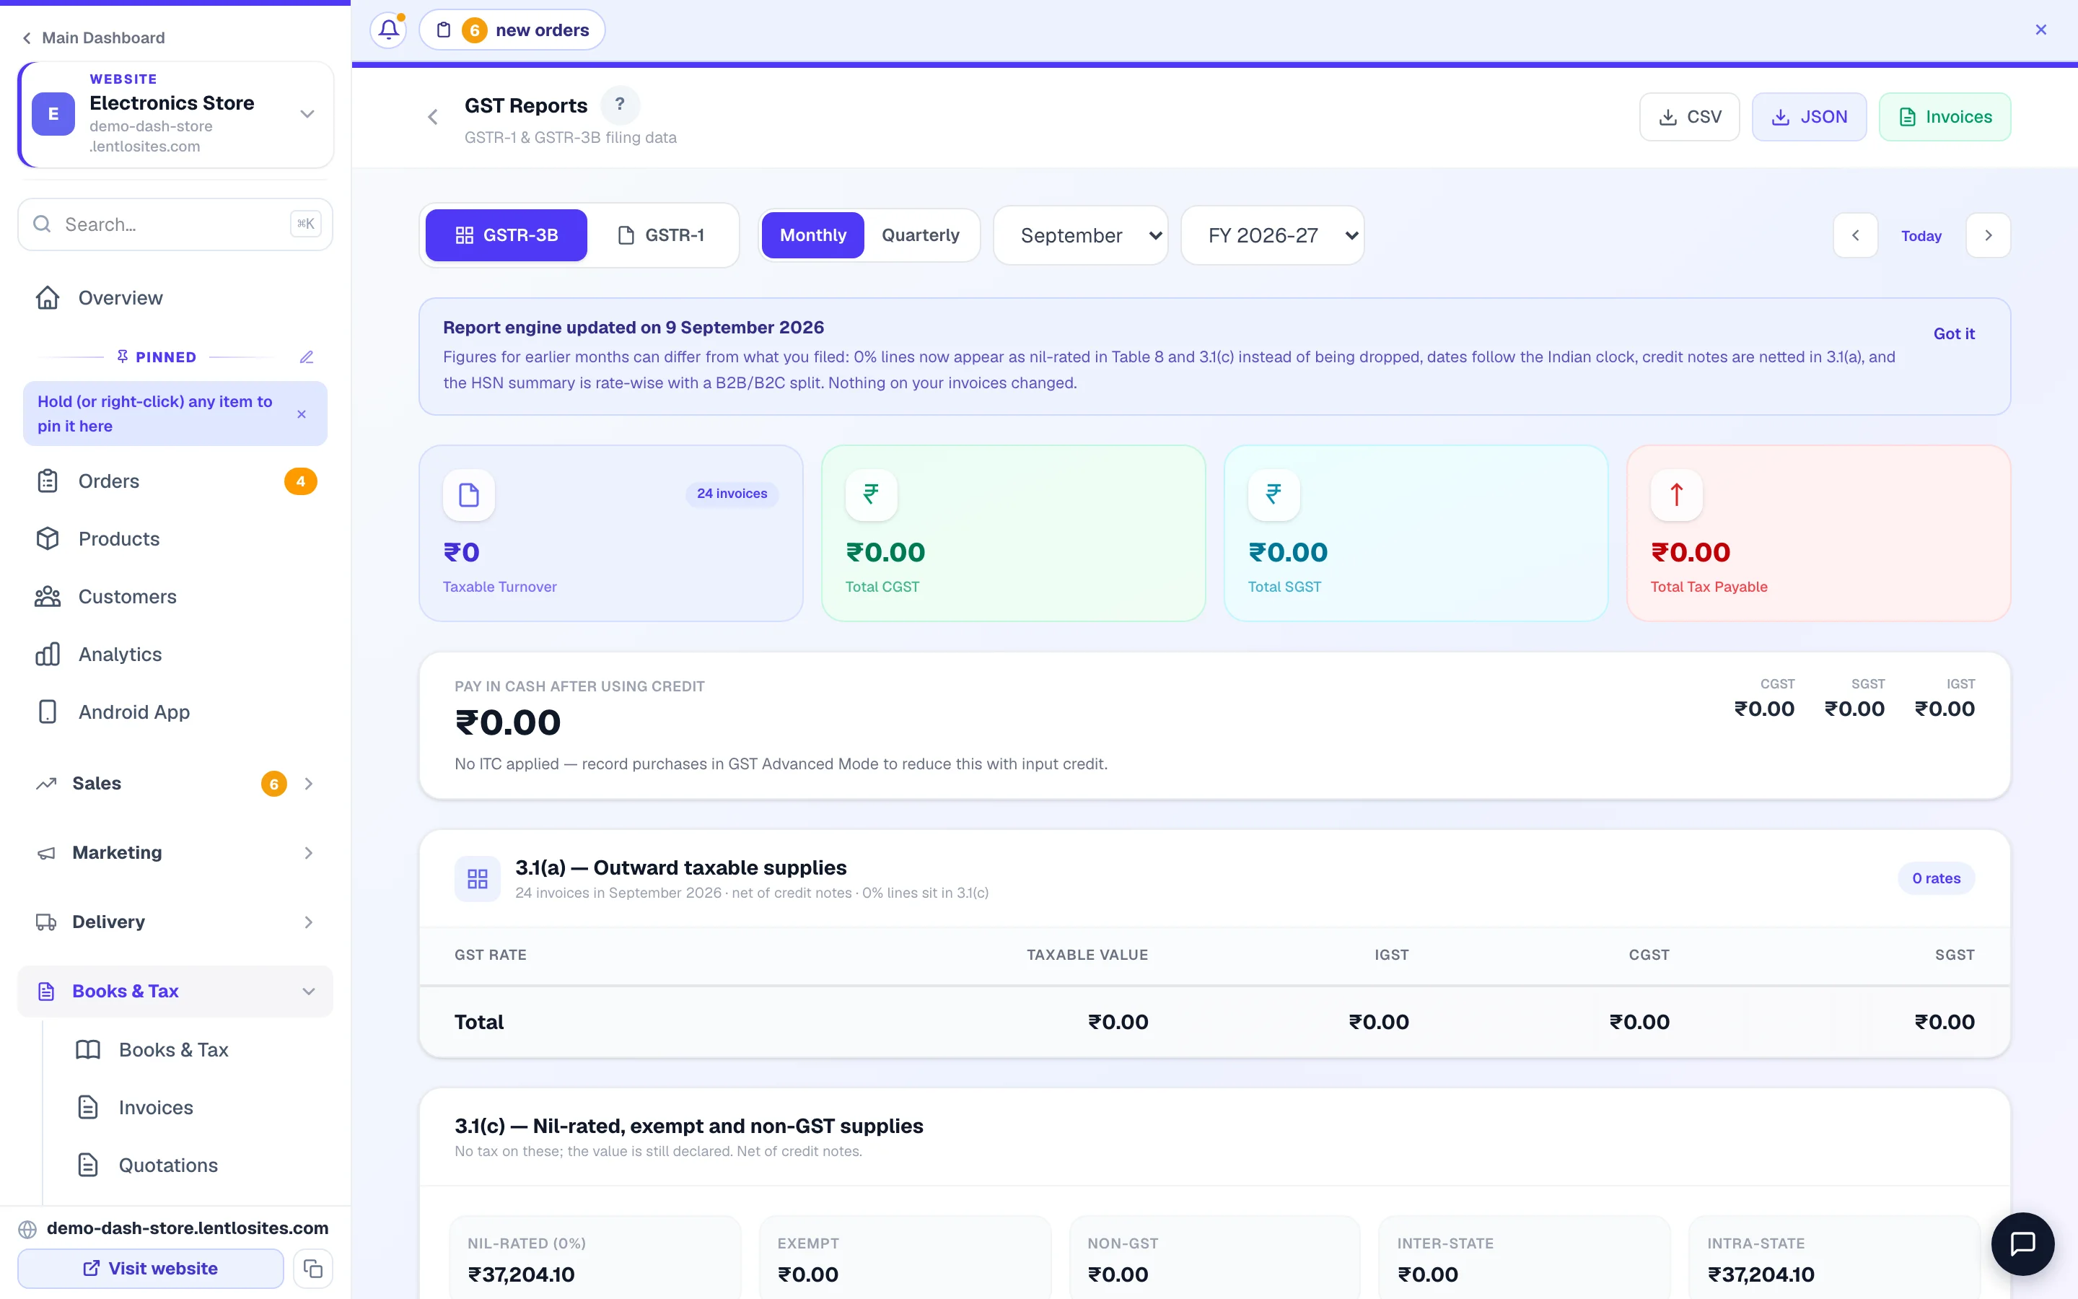The image size is (2078, 1299).
Task: Go back using the arrow beside GST Reports
Action: (433, 117)
